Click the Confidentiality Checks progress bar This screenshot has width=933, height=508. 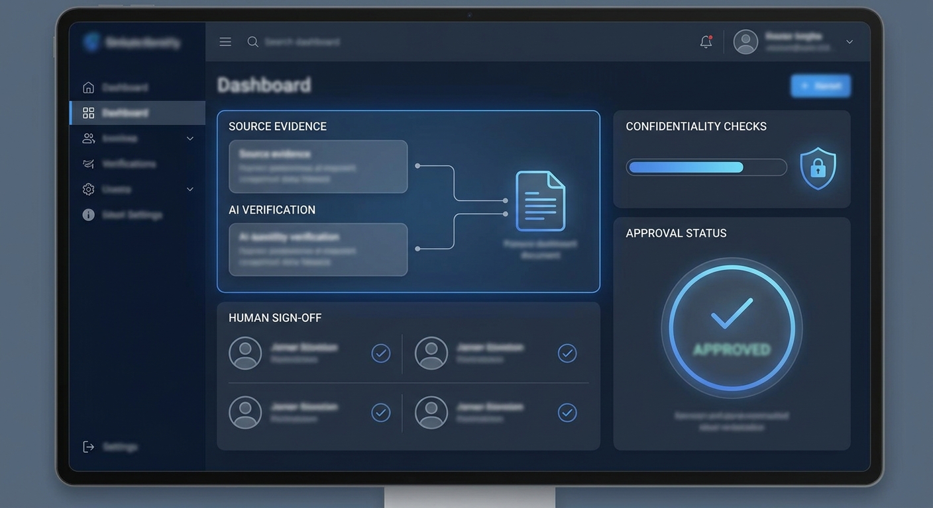[x=706, y=167]
